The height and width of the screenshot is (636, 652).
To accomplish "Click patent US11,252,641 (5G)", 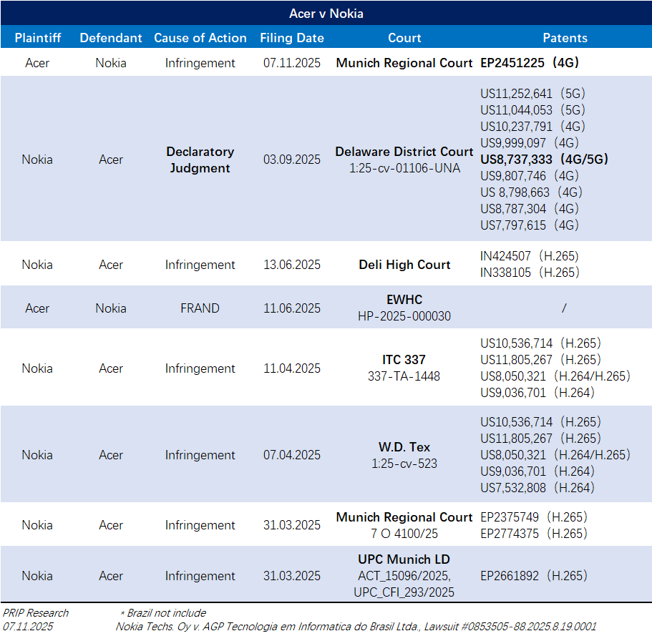I will pos(532,94).
